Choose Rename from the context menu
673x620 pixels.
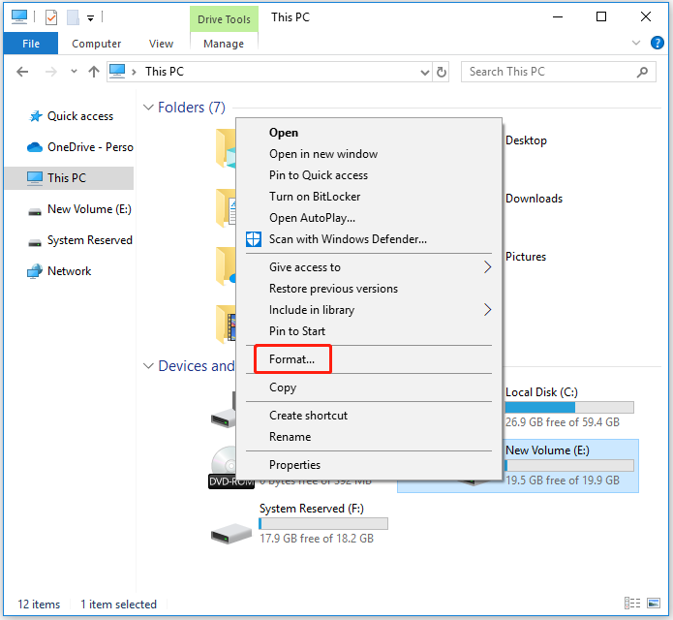point(369,437)
